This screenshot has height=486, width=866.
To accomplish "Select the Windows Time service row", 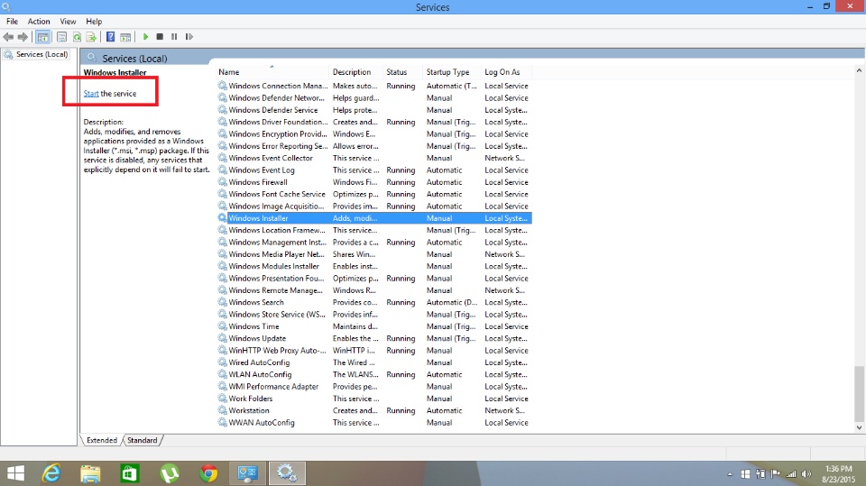I will tap(374, 326).
